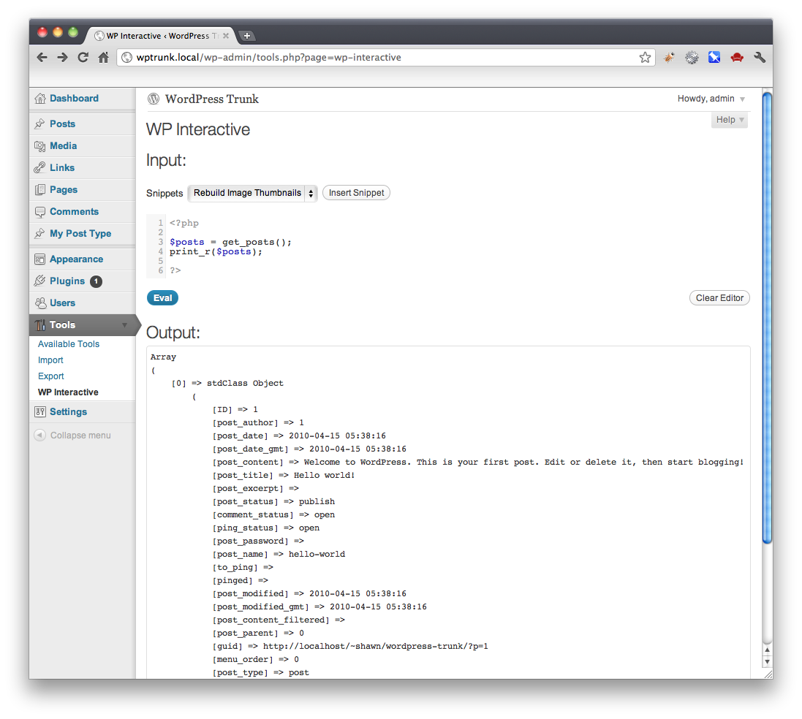Click the Users people icon
The height and width of the screenshot is (719, 802).
40,303
